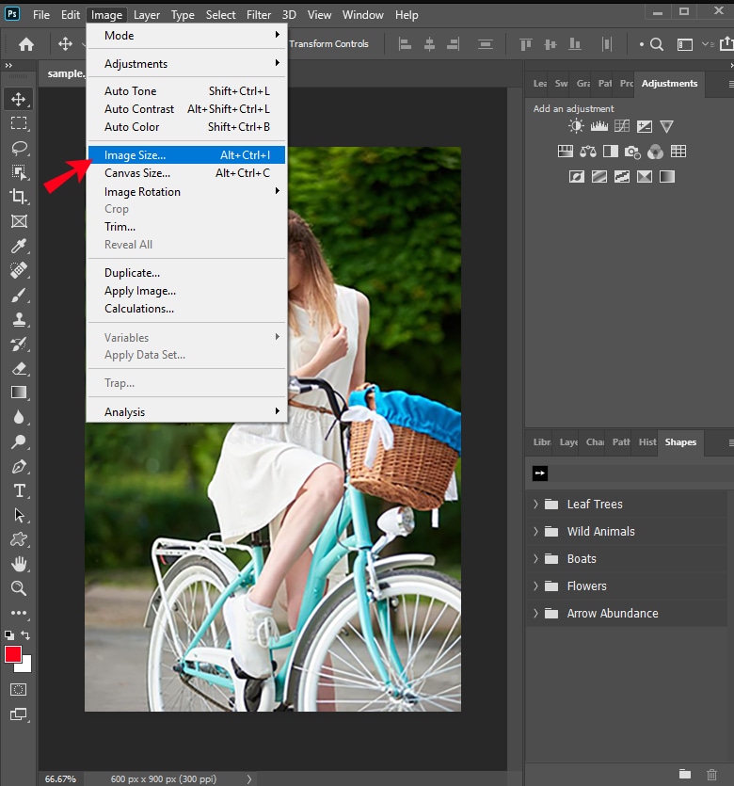This screenshot has width=734, height=786.
Task: Reset default foreground and background colors
Action: (9, 635)
